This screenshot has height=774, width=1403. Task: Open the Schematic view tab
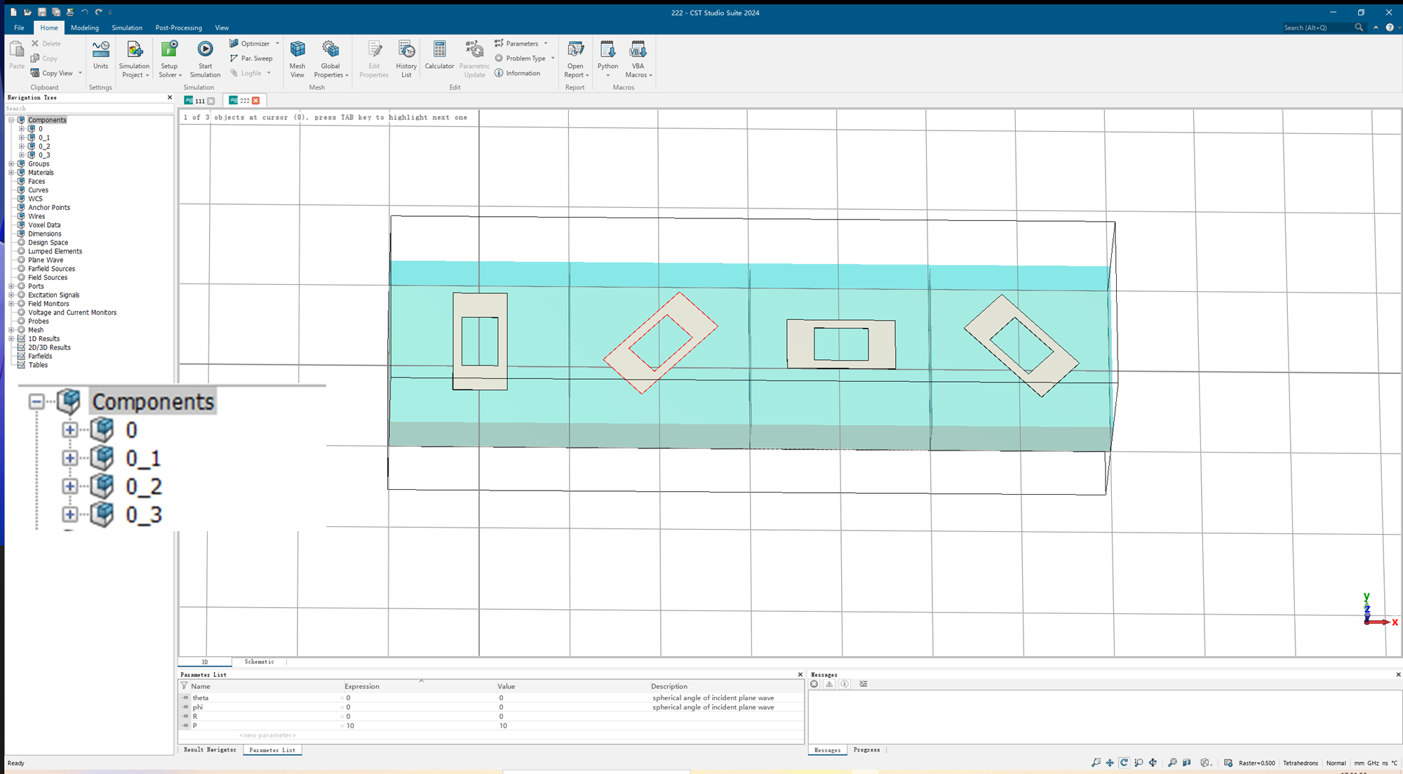point(260,662)
